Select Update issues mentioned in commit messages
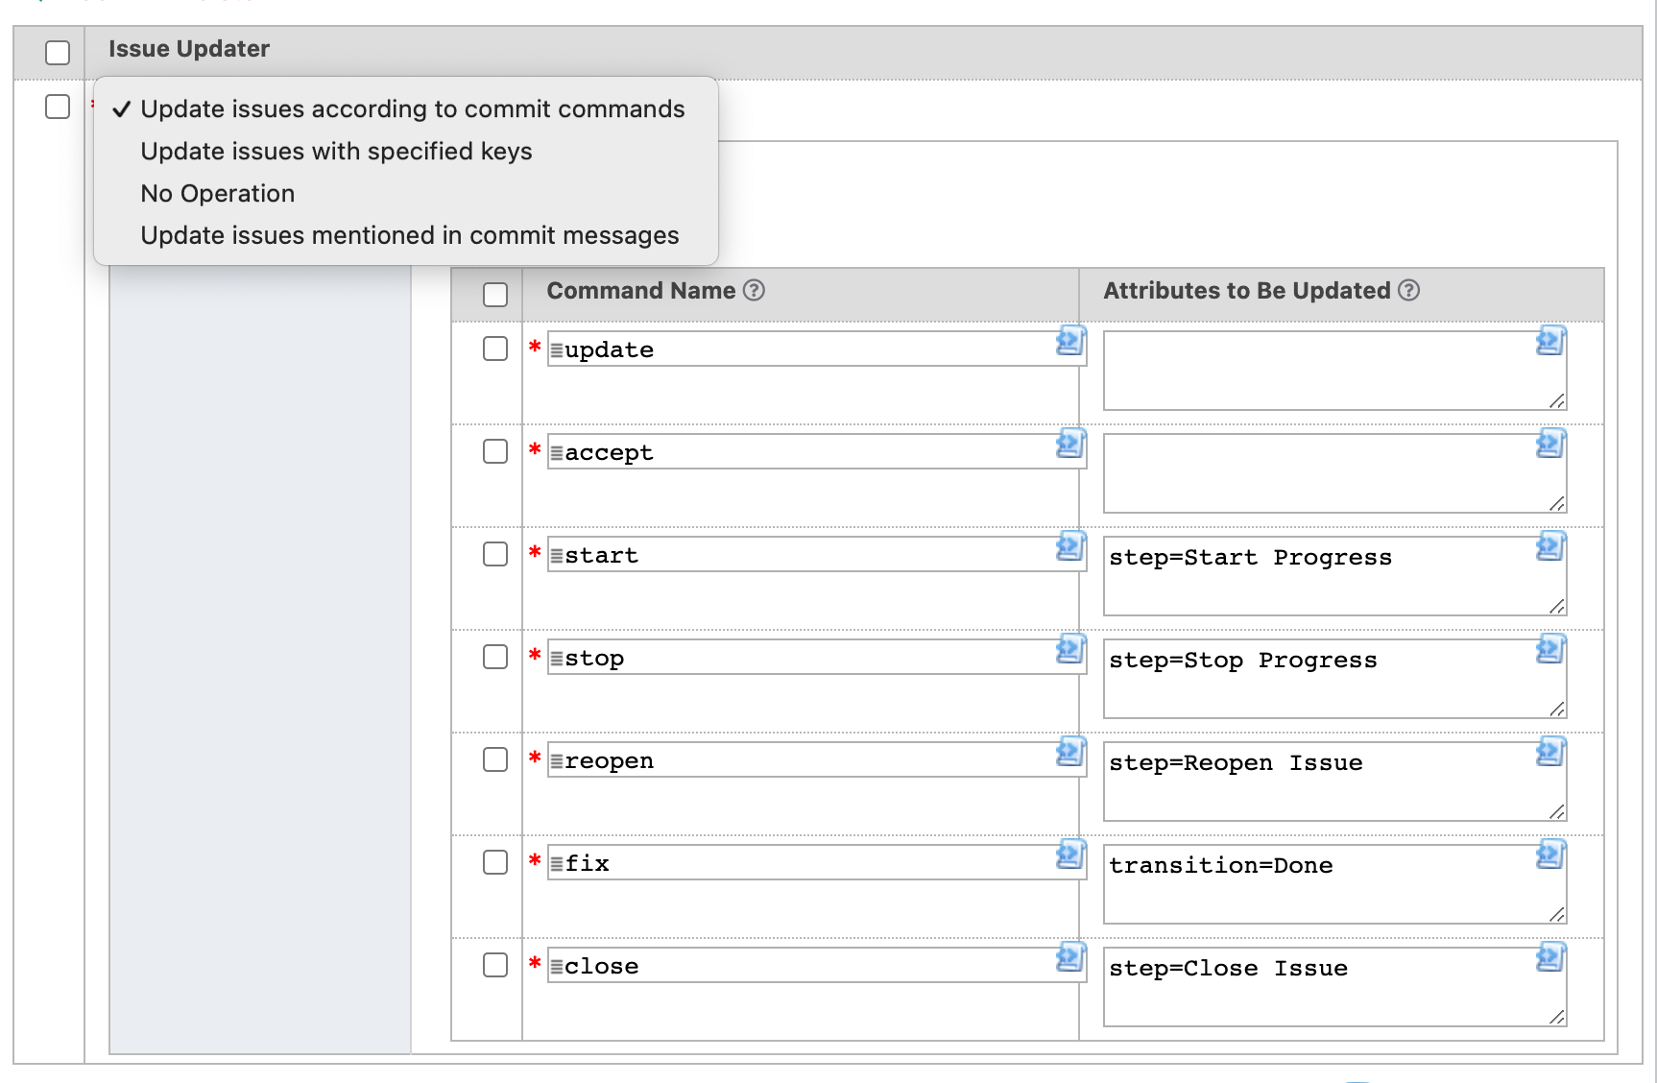The height and width of the screenshot is (1083, 1657). [x=406, y=235]
